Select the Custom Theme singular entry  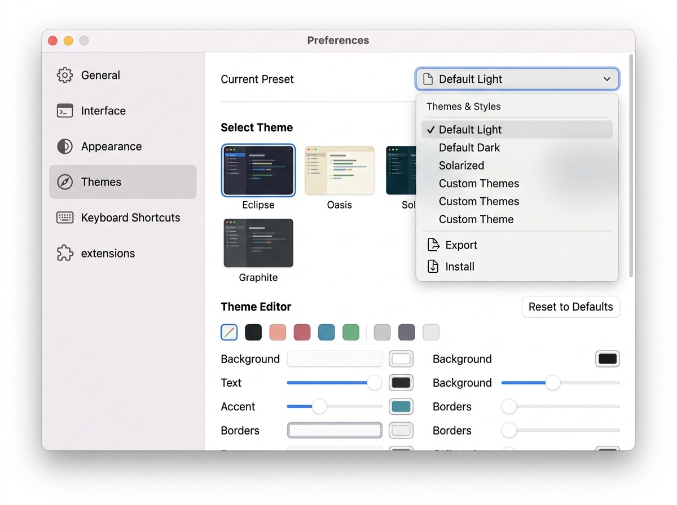coord(517,219)
